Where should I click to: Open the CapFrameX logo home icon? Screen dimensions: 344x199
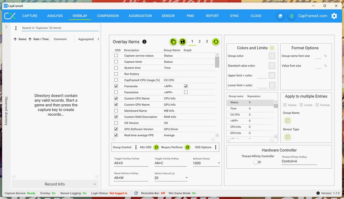coord(10,16)
